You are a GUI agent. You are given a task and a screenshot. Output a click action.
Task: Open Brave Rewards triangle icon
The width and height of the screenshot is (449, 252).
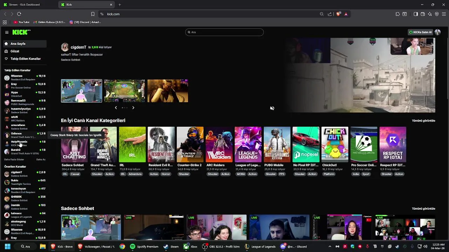[x=346, y=14]
